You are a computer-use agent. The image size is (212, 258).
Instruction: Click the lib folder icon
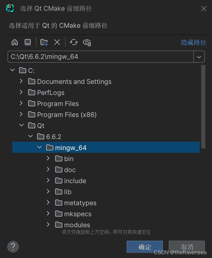[x=59, y=192]
